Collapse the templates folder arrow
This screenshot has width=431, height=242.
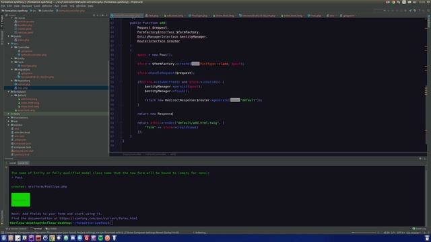click(x=9, y=92)
